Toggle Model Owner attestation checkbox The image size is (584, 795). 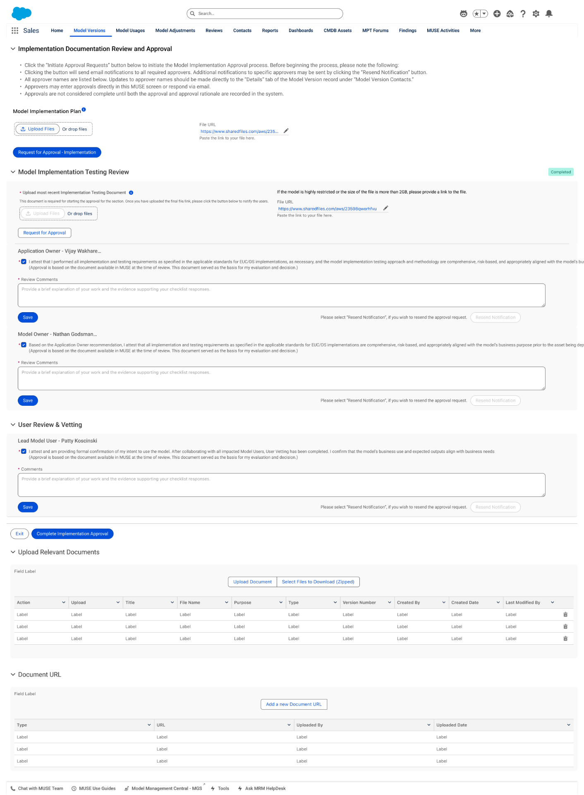click(x=24, y=345)
